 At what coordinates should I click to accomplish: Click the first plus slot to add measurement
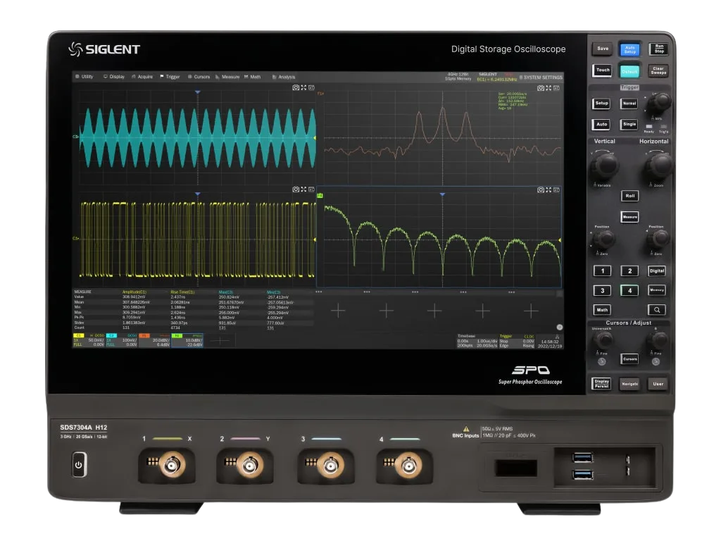click(x=338, y=311)
